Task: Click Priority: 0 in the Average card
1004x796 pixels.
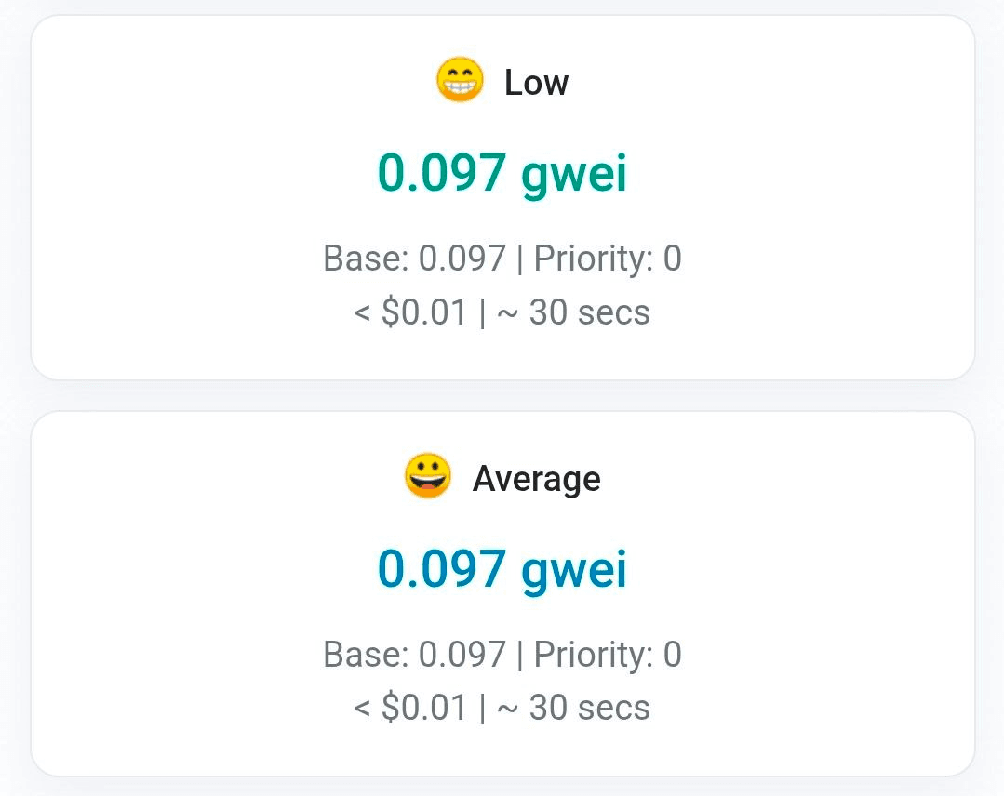Action: click(608, 655)
